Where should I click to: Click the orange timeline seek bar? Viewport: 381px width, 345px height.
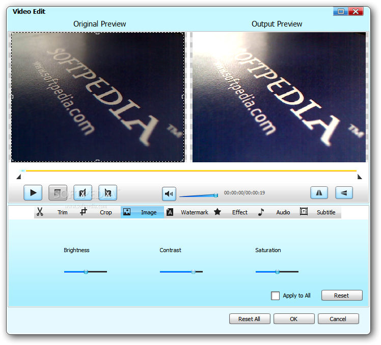coord(191,170)
